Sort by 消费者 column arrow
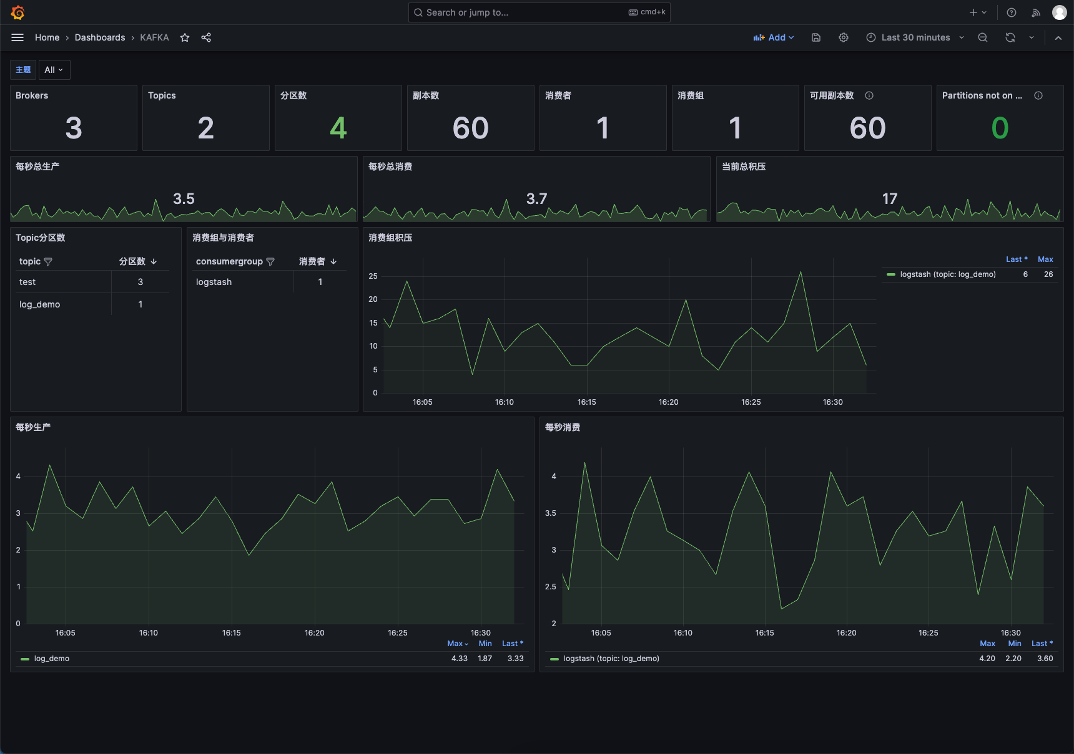1074x754 pixels. [x=333, y=261]
